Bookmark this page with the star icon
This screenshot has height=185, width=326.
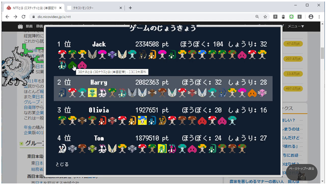tap(265, 17)
